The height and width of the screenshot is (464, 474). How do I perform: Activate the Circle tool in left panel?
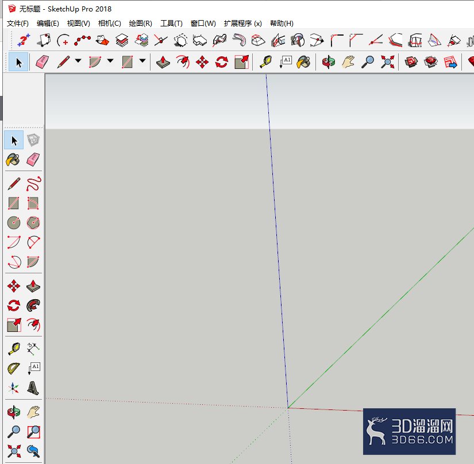click(14, 223)
